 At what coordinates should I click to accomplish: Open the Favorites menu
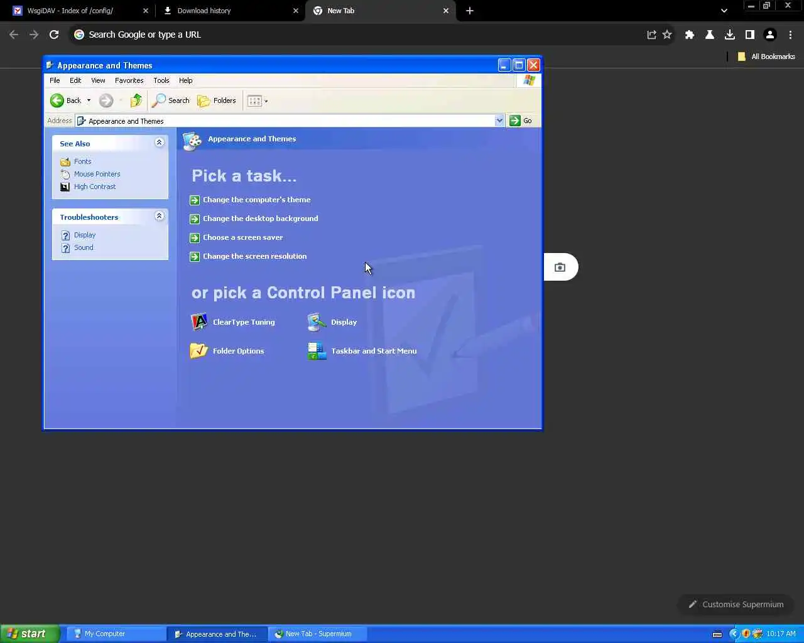pos(129,80)
